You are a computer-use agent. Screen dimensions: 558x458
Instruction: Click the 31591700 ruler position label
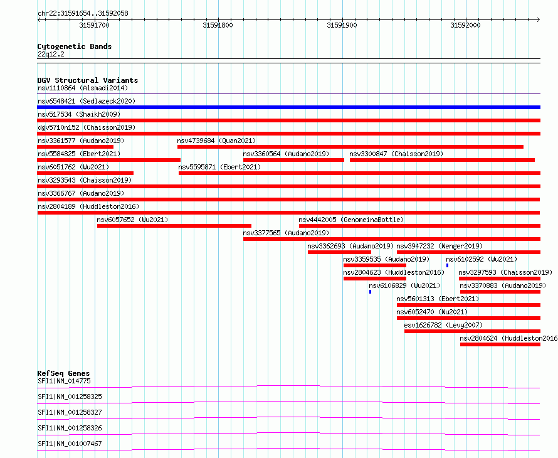[x=94, y=25]
